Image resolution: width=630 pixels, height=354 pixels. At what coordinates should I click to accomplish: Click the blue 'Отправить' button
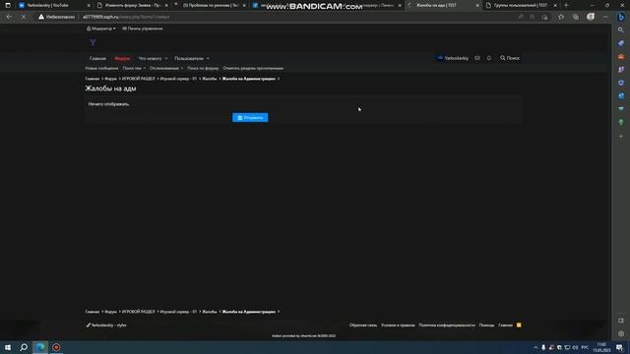click(x=250, y=118)
